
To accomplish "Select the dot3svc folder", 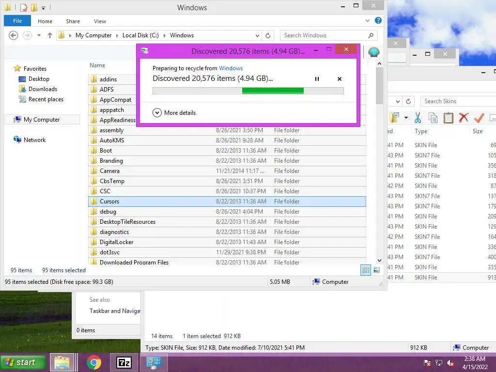I will coord(227,252).
